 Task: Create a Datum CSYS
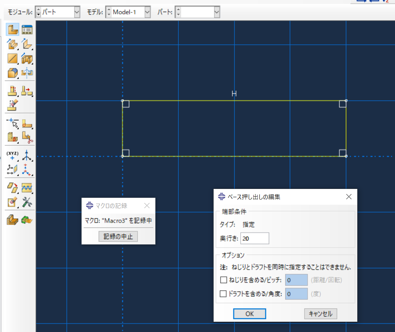click(27, 170)
